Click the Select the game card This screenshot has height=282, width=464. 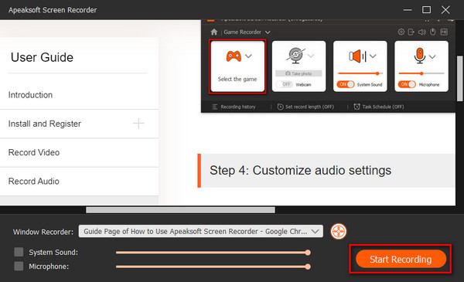coord(237,66)
